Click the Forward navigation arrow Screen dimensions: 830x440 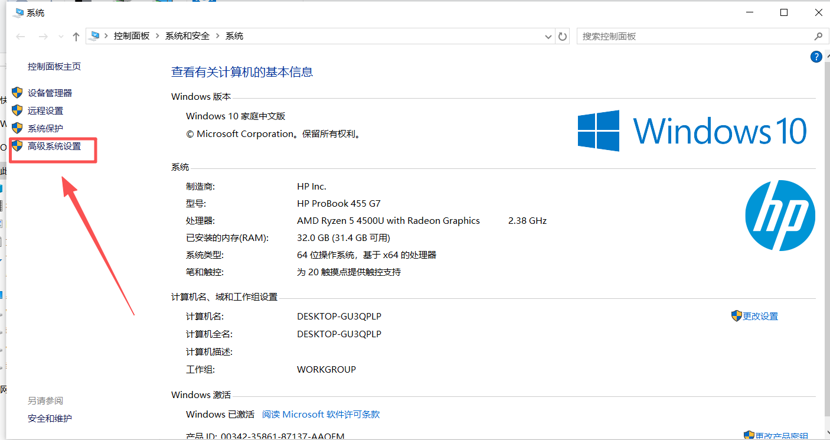point(43,37)
